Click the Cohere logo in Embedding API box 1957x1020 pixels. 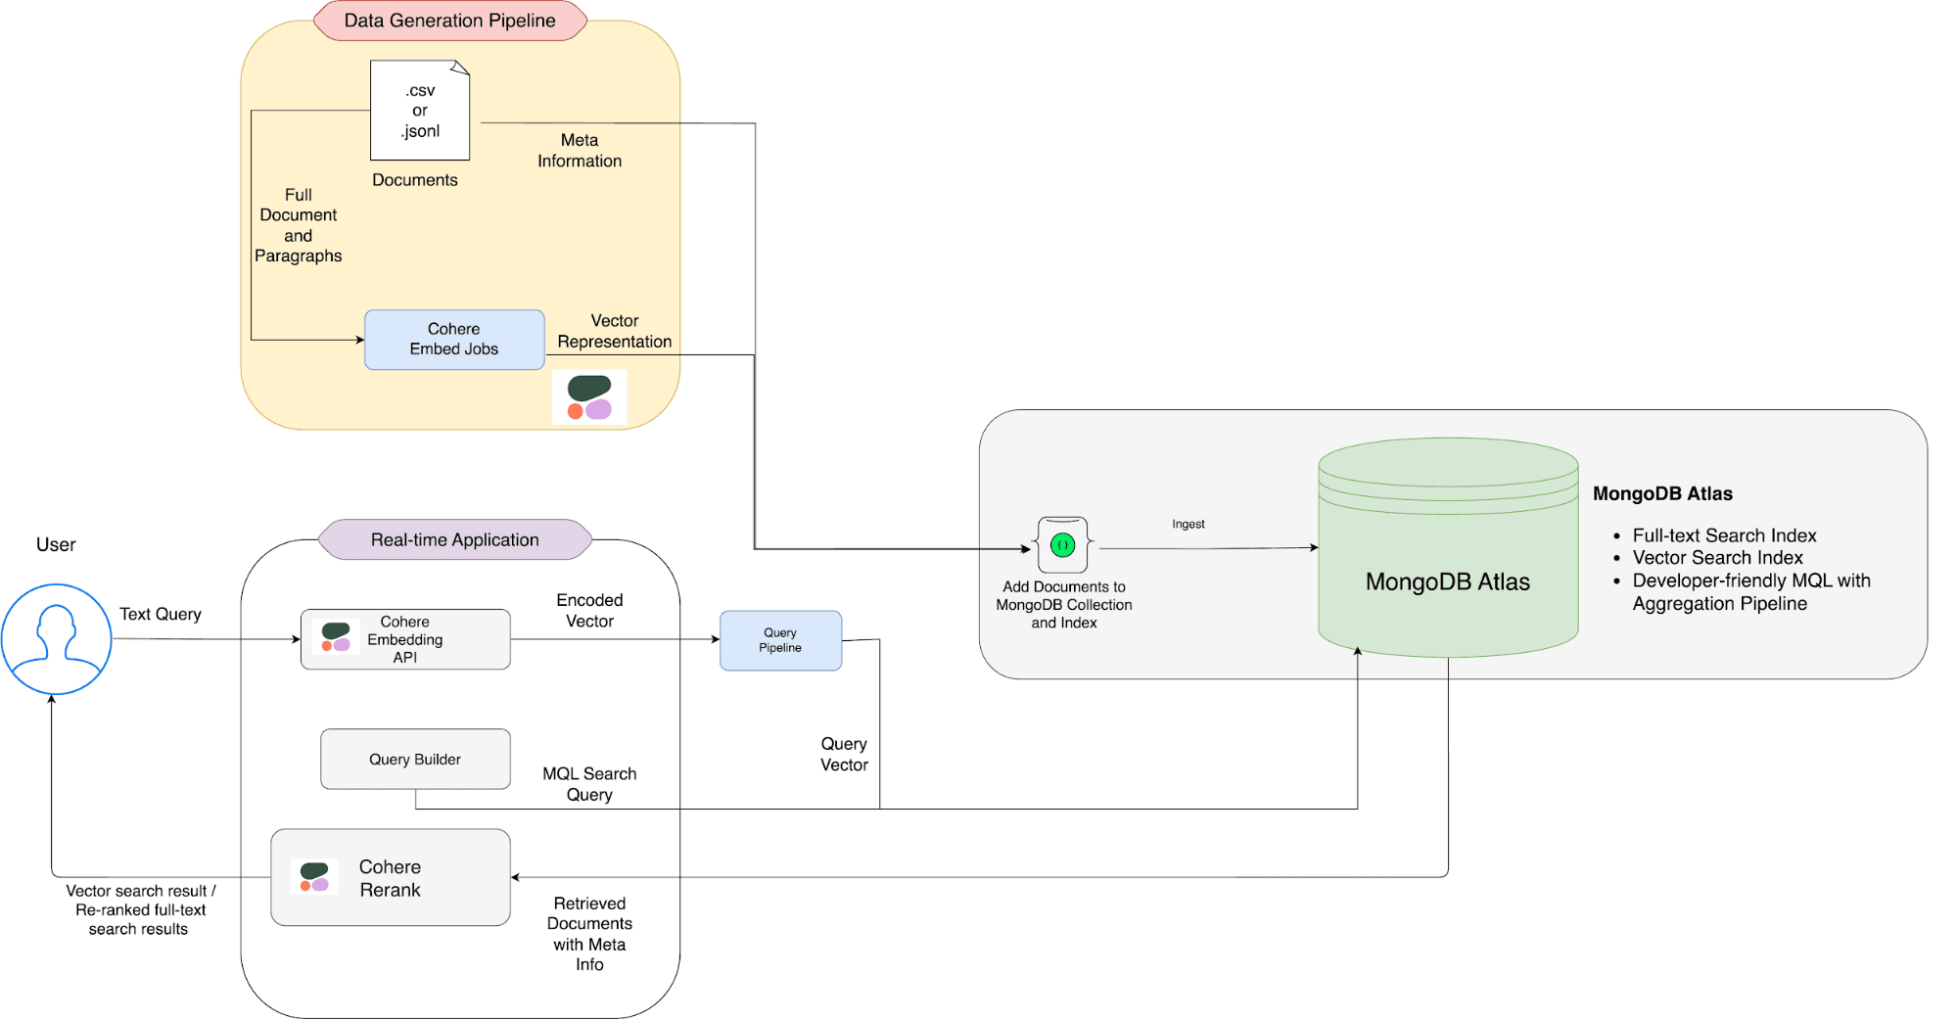pos(336,637)
